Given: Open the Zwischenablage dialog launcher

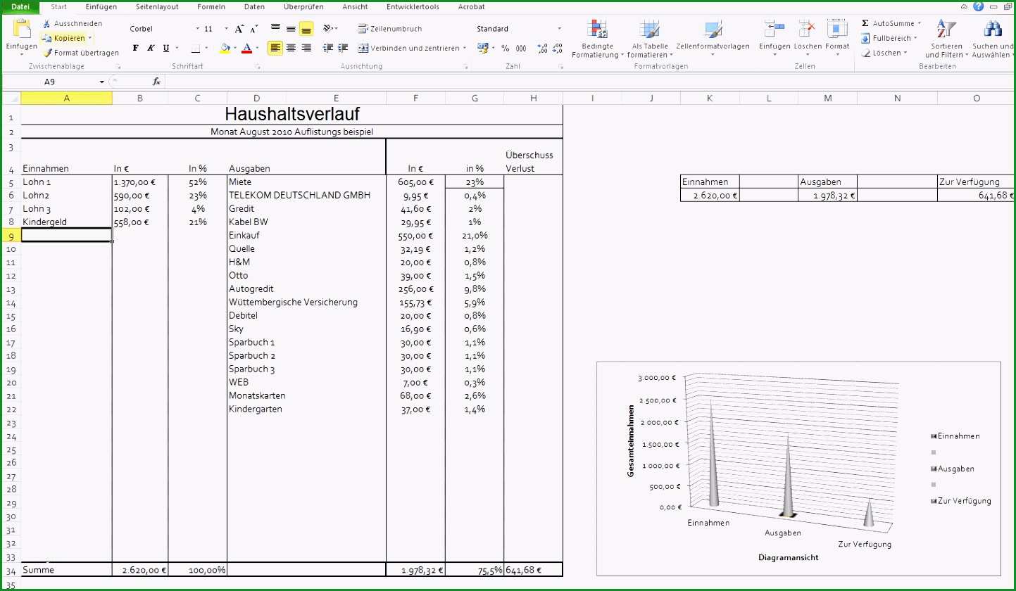Looking at the screenshot, I should pos(118,66).
